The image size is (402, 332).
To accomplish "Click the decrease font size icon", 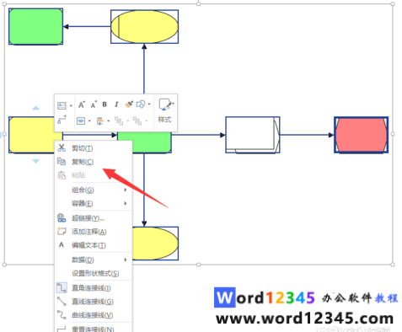I will point(94,104).
